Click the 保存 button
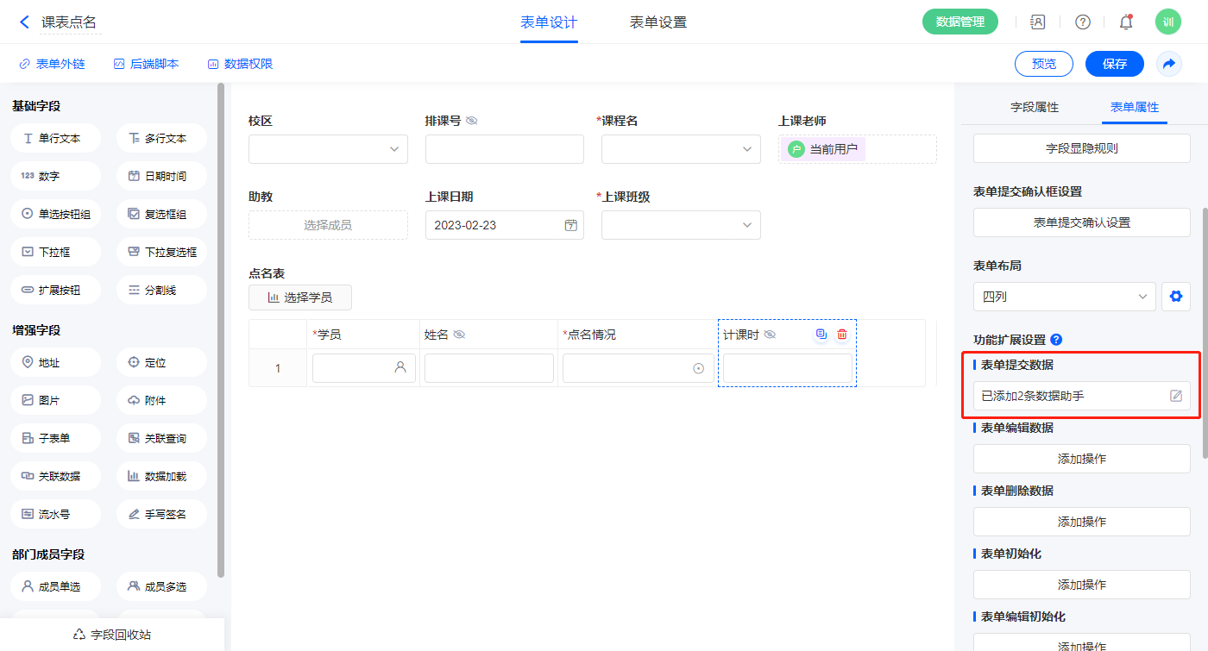The image size is (1208, 651). 1114,64
